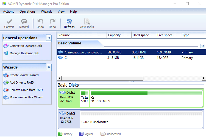206x137 pixels.
Task: Click the 16.11GB used space cell
Action: point(138,58)
